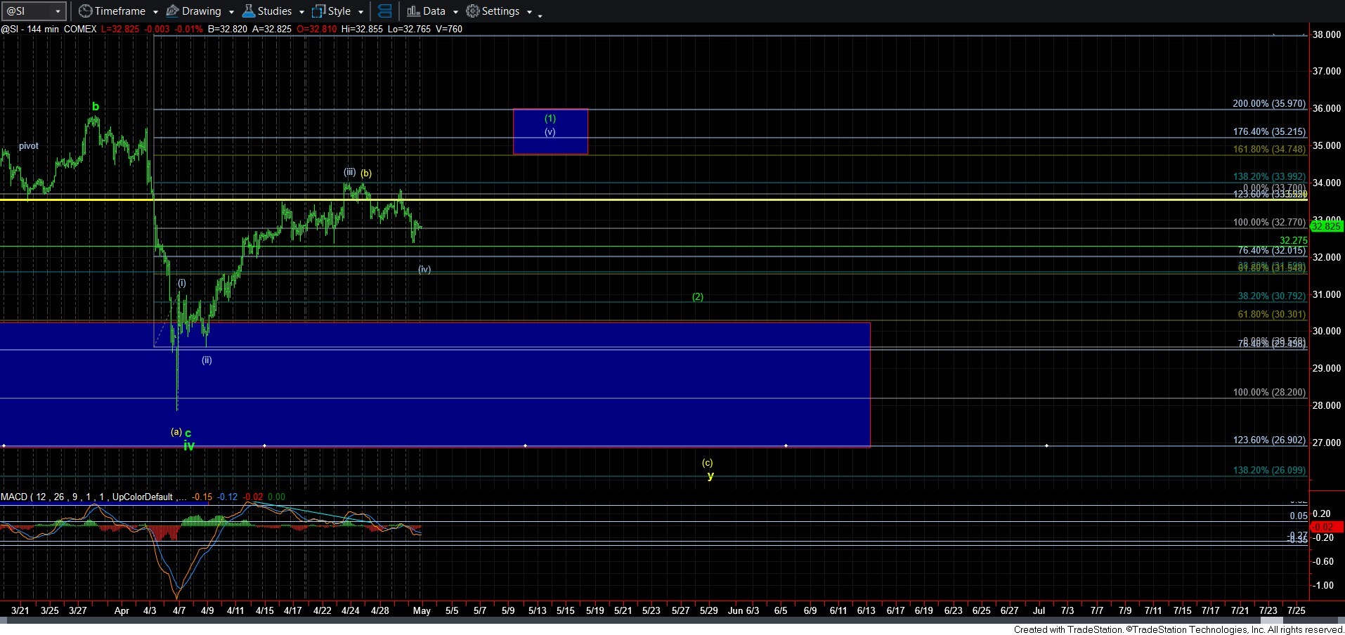Click the Timeframe clock icon

85,11
